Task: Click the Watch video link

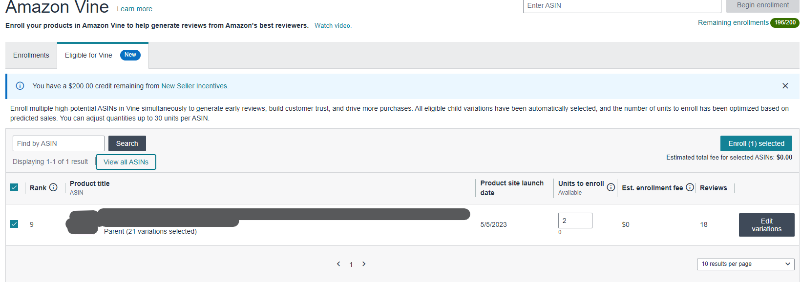Action: tap(333, 25)
